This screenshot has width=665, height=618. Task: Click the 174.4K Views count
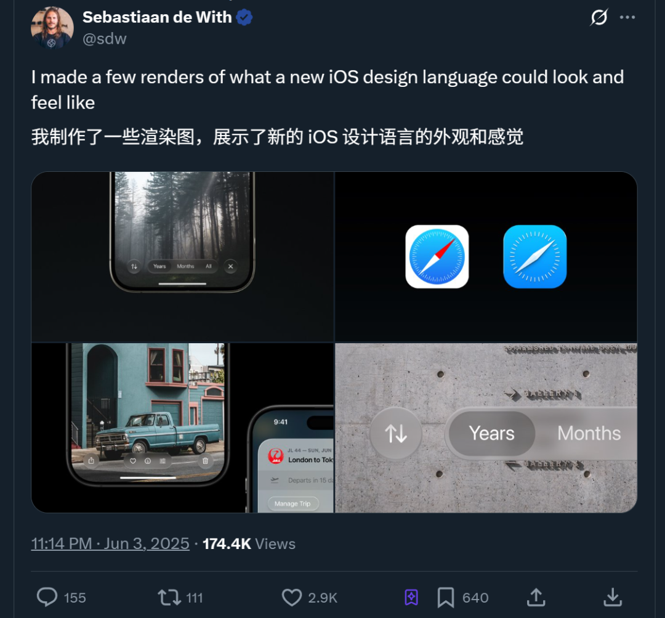click(249, 543)
